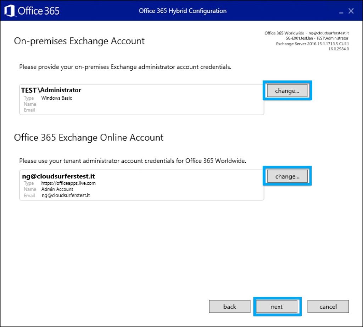Select the TEST\Administrator account name
363x327 pixels.
51,90
